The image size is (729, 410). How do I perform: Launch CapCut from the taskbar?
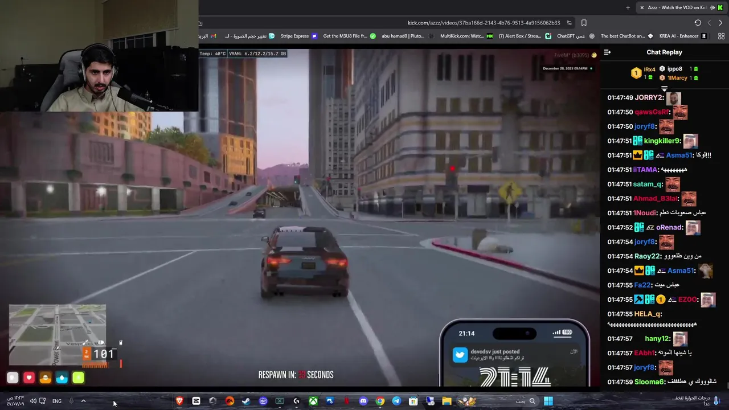point(196,401)
